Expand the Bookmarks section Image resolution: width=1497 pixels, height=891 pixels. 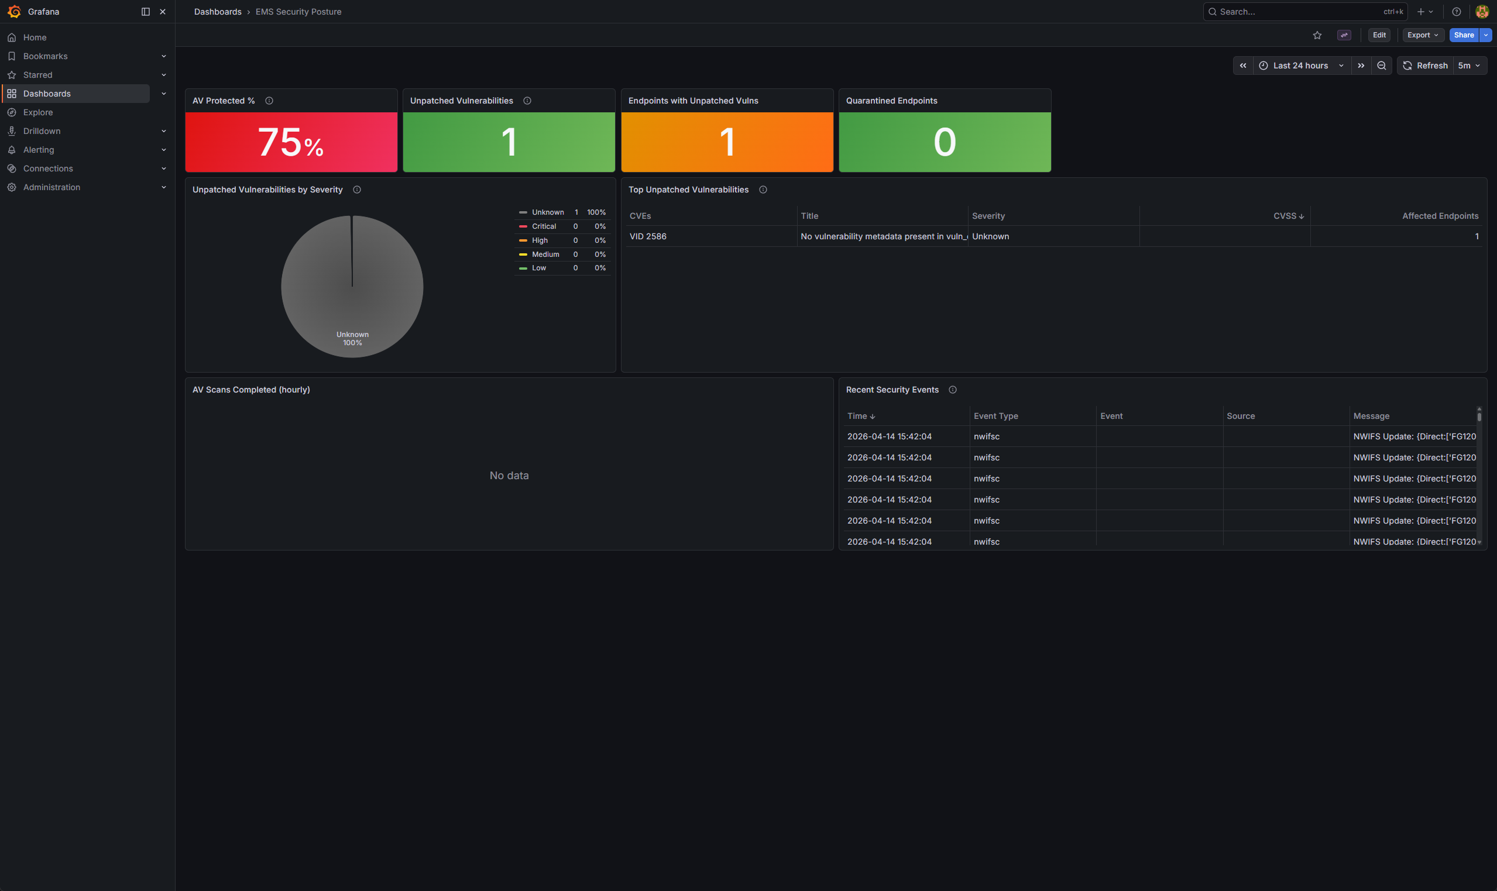(x=163, y=56)
